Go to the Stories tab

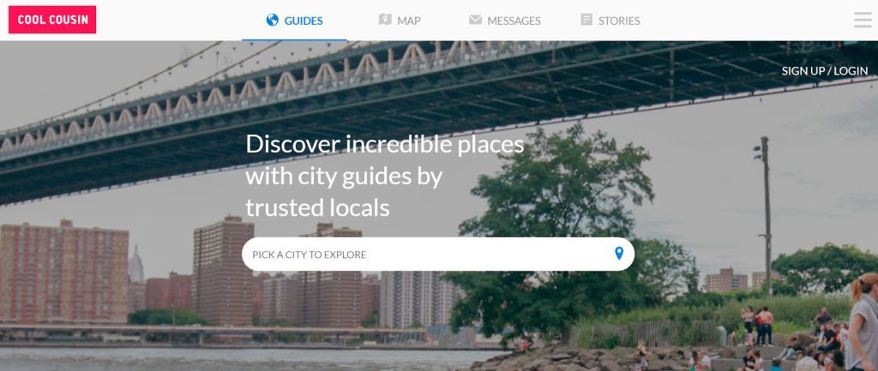[619, 21]
